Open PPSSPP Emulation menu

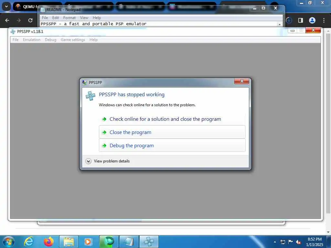[31, 40]
